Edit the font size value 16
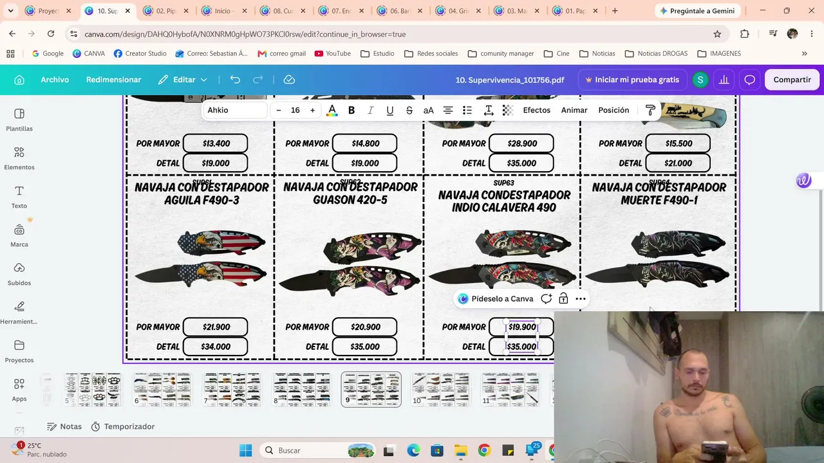824x463 pixels. tap(295, 111)
